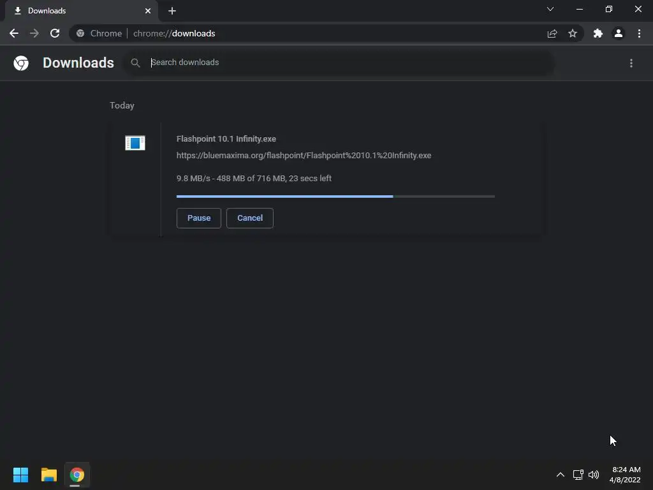Open the Downloads page more actions menu
The image size is (653, 490).
tap(631, 63)
